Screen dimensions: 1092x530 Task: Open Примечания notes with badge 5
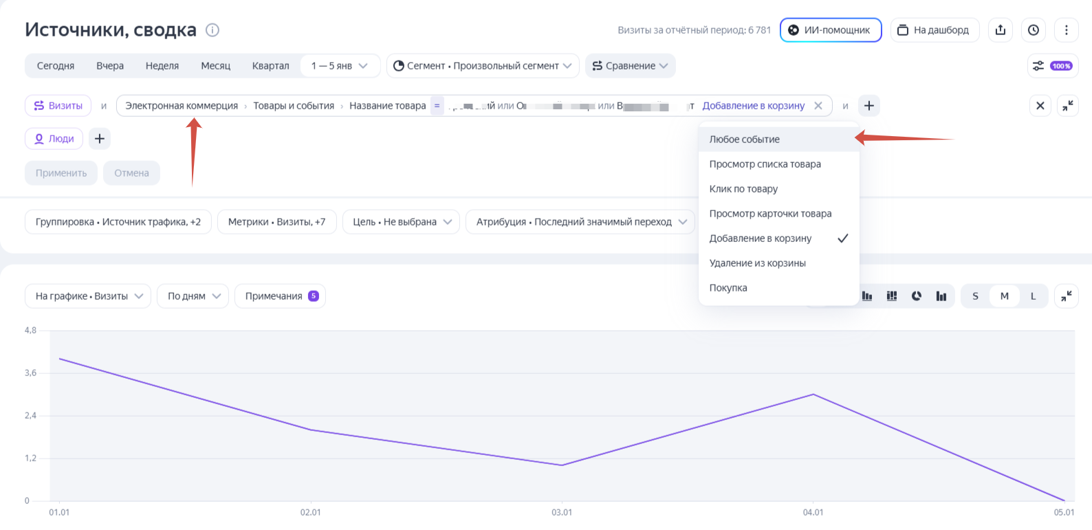(x=280, y=296)
